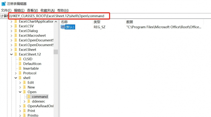Viewport: 211px width, 117px height.
Task: Select the Excel.Macrosheet folder icon
Action: tap(16, 36)
